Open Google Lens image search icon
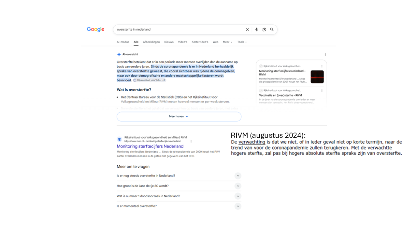The image size is (417, 234). tap(264, 30)
